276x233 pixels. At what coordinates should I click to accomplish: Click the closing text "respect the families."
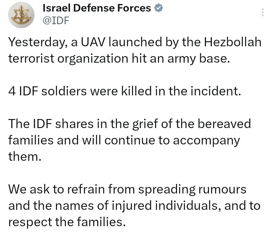pos(67,222)
